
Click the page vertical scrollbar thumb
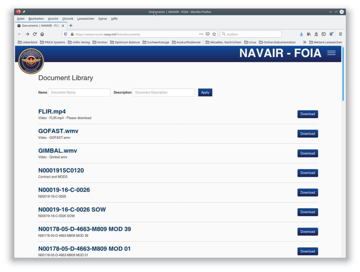(x=343, y=74)
